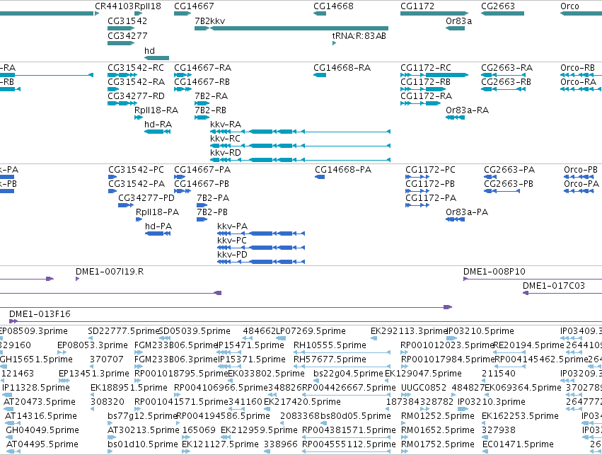The height and width of the screenshot is (455, 602).
Task: Open the DME1-017C03 clone label
Action: coord(554,286)
